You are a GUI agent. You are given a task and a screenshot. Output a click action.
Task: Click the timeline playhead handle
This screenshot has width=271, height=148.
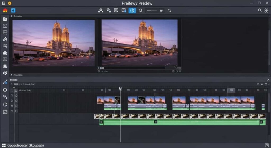[x=120, y=88]
